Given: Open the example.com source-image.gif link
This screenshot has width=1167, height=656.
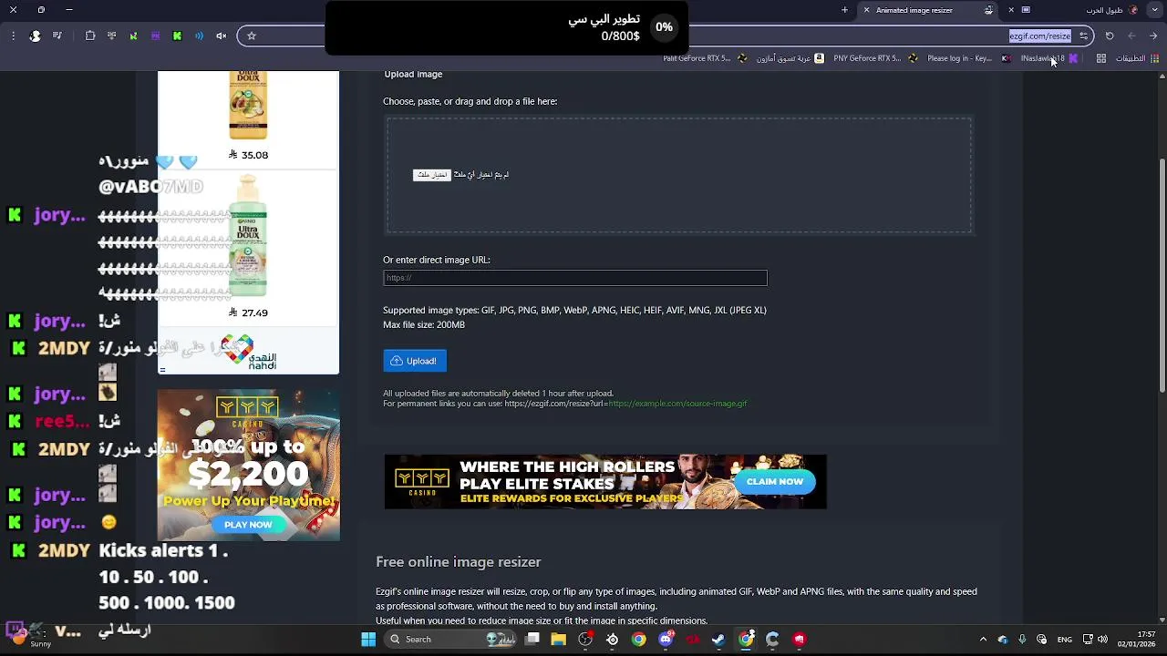Looking at the screenshot, I should coord(677,404).
